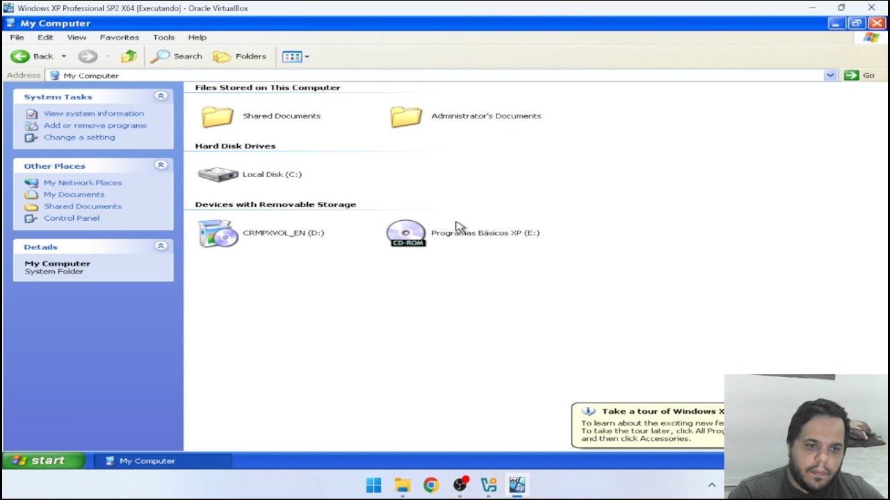Toggle the Folders pane
This screenshot has width=890, height=500.
(x=240, y=56)
